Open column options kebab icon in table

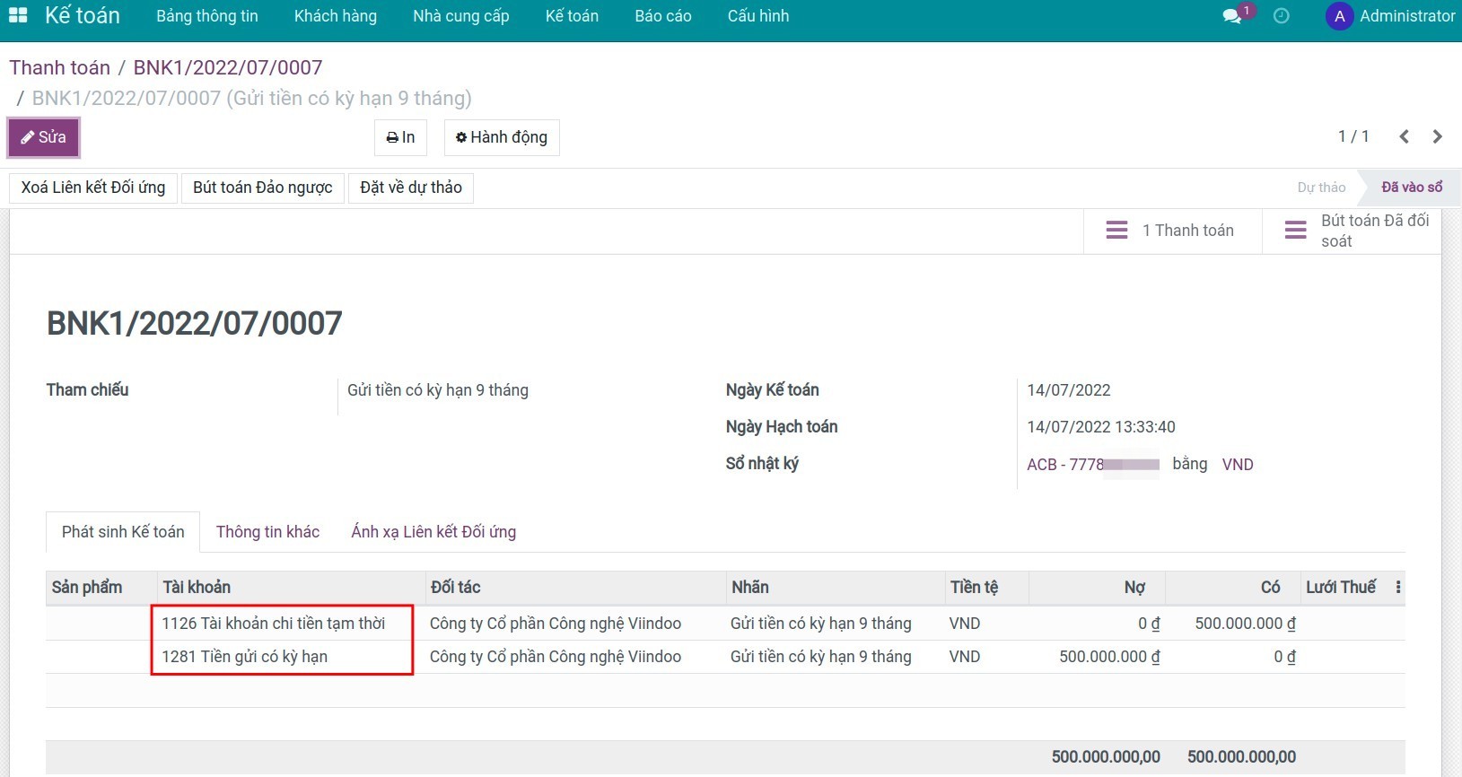[1397, 587]
